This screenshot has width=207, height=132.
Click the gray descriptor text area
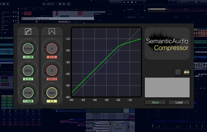tap(167, 88)
